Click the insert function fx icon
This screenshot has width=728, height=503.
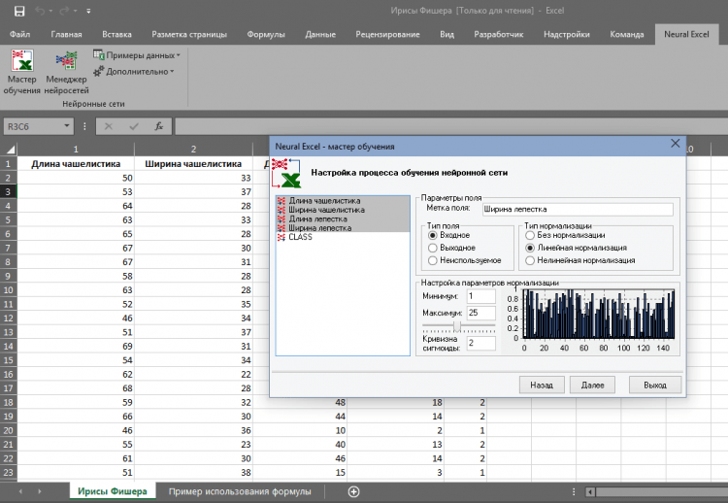click(x=158, y=126)
